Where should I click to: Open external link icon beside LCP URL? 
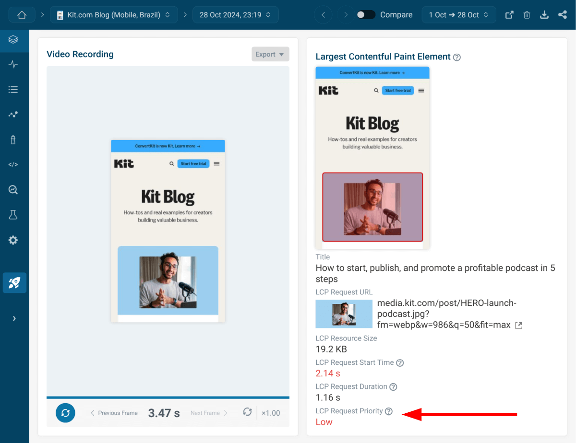[518, 325]
